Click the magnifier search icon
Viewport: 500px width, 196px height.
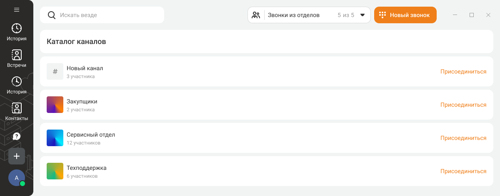pos(52,15)
